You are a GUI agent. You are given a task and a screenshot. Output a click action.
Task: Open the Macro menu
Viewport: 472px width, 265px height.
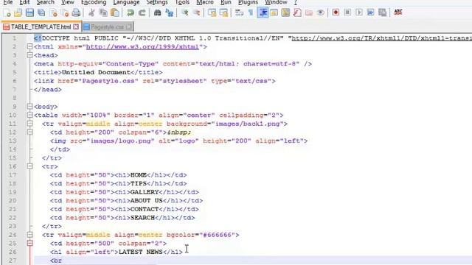click(x=205, y=2)
